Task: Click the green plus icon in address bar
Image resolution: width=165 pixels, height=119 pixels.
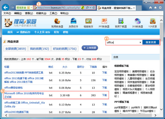Action: (x=82, y=8)
